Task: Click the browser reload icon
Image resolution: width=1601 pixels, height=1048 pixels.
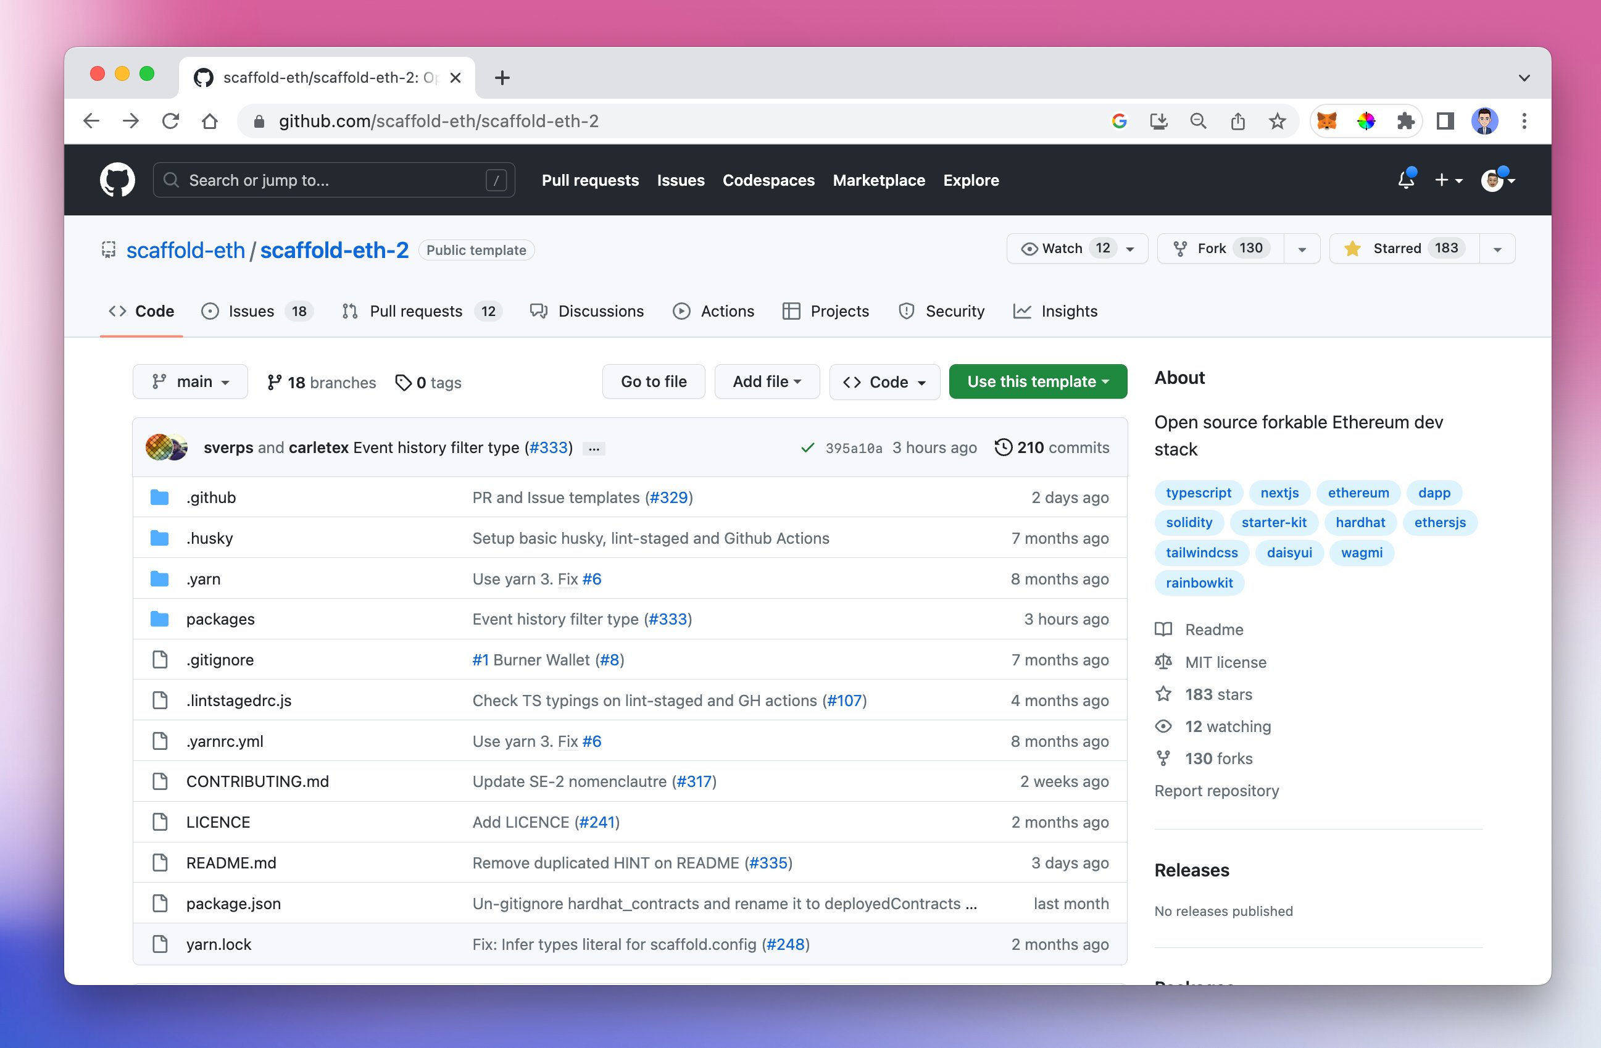Action: point(170,121)
